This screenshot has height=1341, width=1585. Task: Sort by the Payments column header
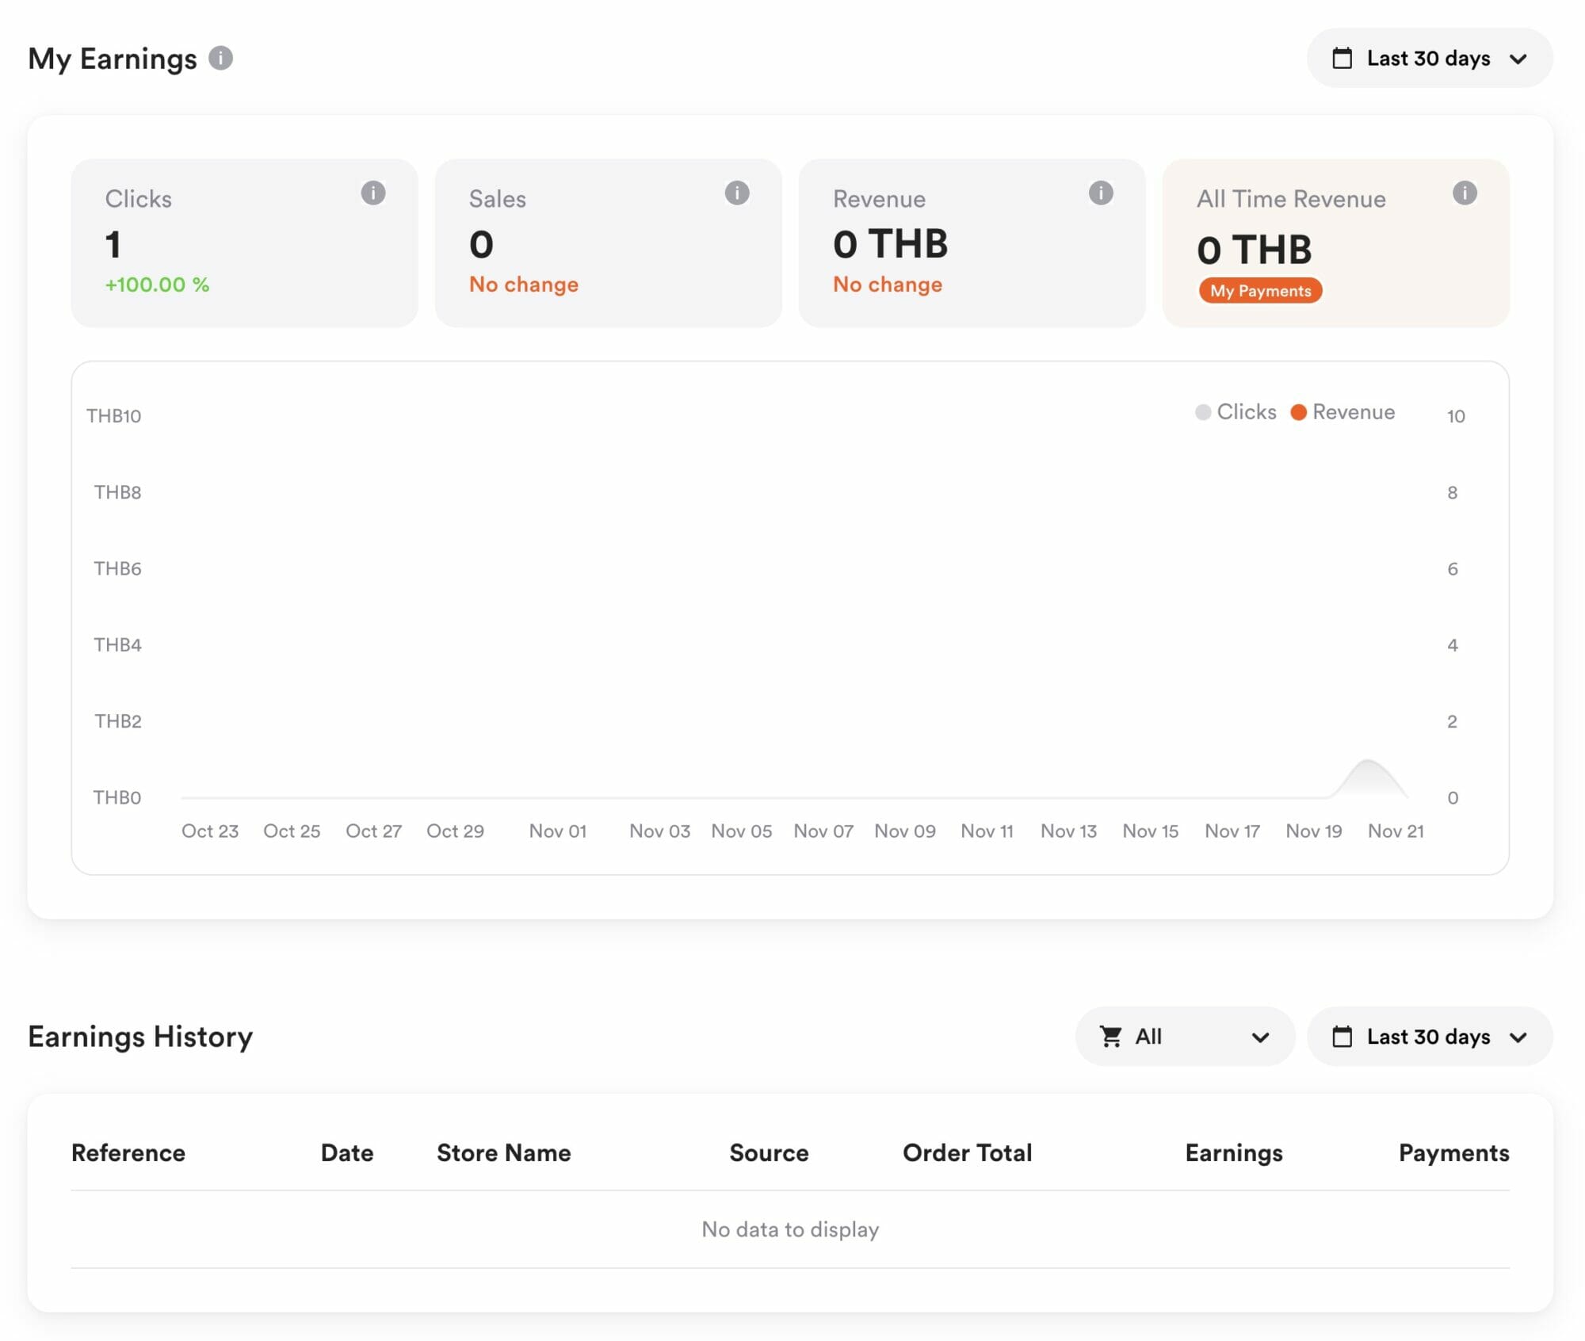pos(1453,1152)
